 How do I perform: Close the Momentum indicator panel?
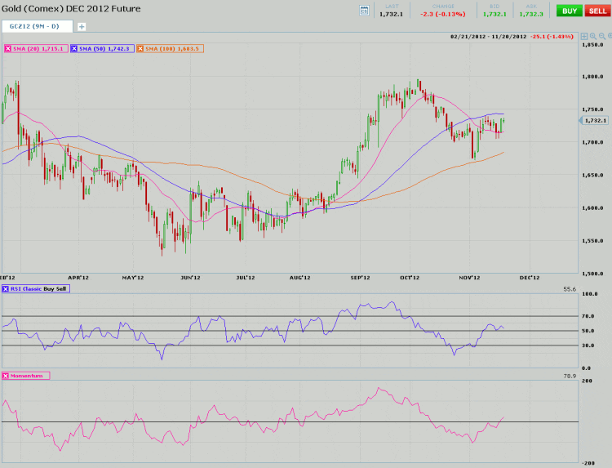pyautogui.click(x=7, y=375)
